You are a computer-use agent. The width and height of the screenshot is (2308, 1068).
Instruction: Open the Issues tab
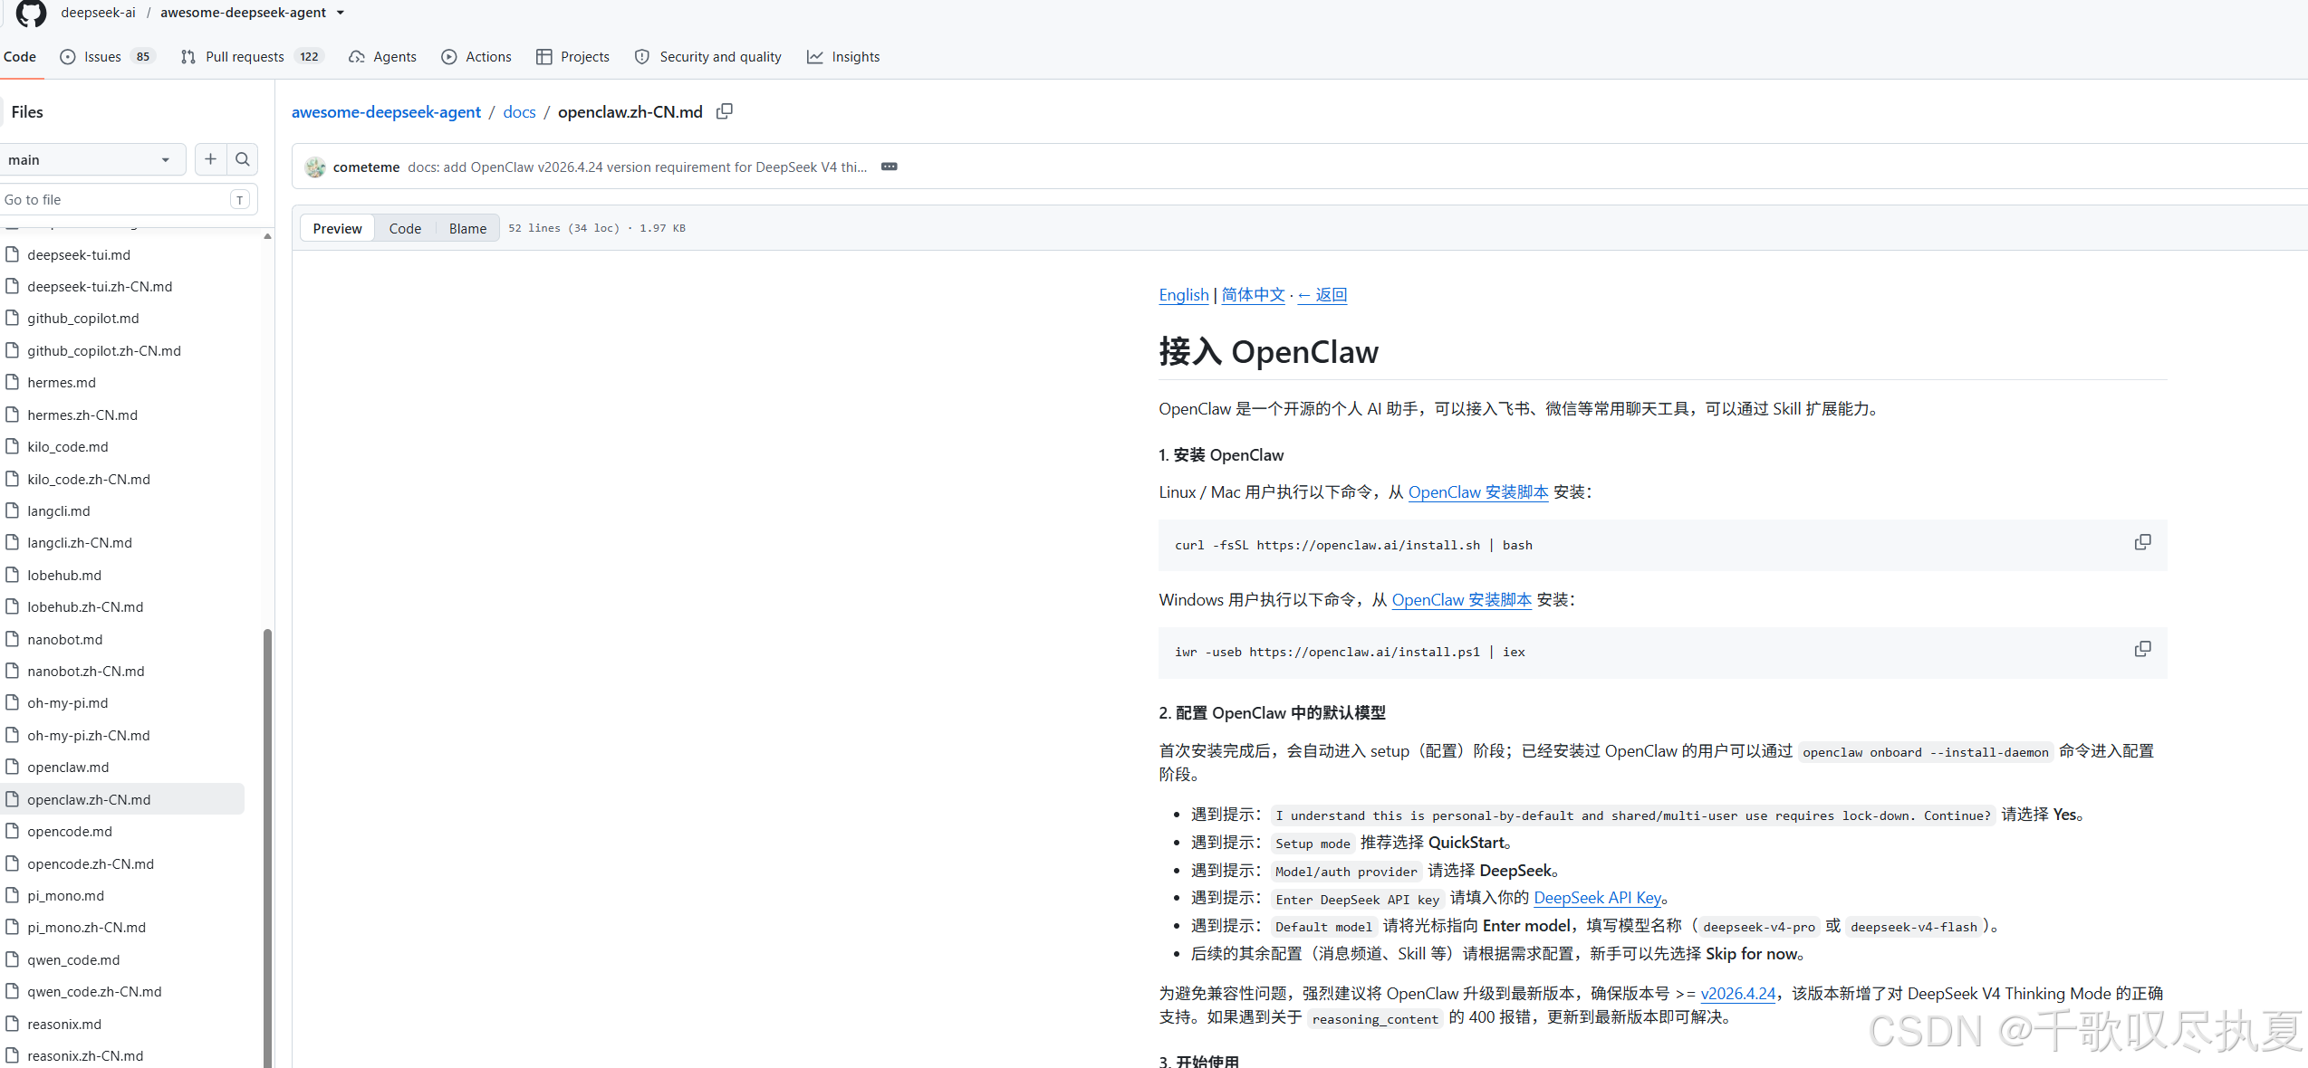(x=108, y=56)
